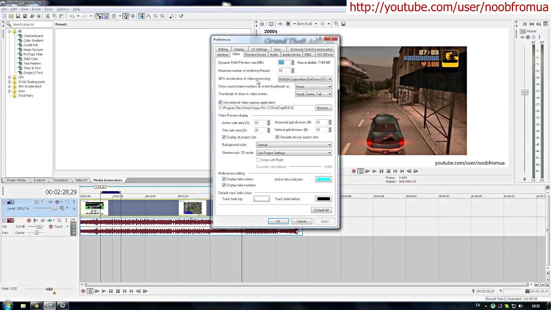
Task: Click the Save project toolbar icon
Action: (x=18, y=16)
